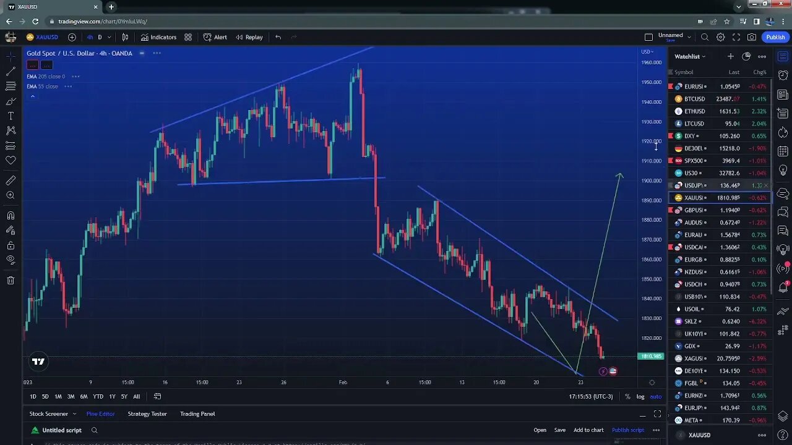The width and height of the screenshot is (792, 445).
Task: Toggle the watchlist panel sidebar icon
Action: pyautogui.click(x=783, y=56)
